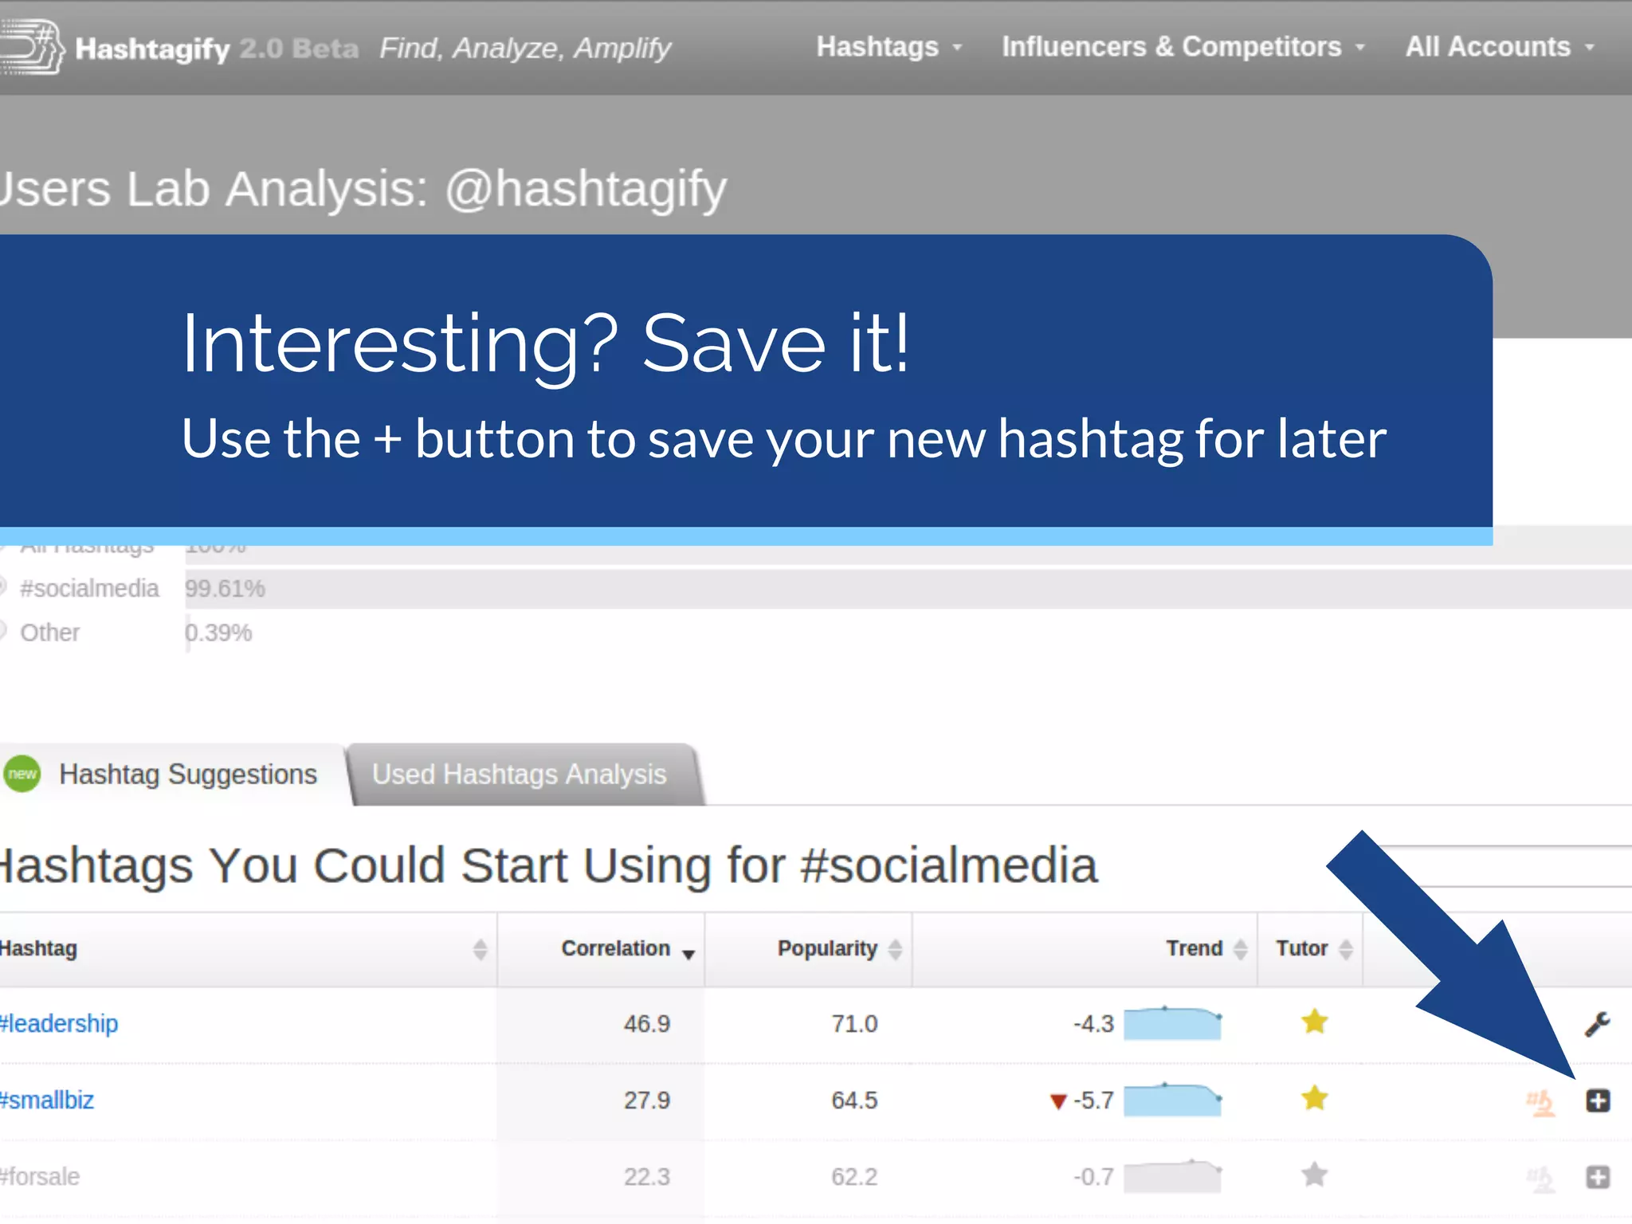Sort table by Popularity column
Viewport: 1632px width, 1224px height.
click(x=809, y=949)
